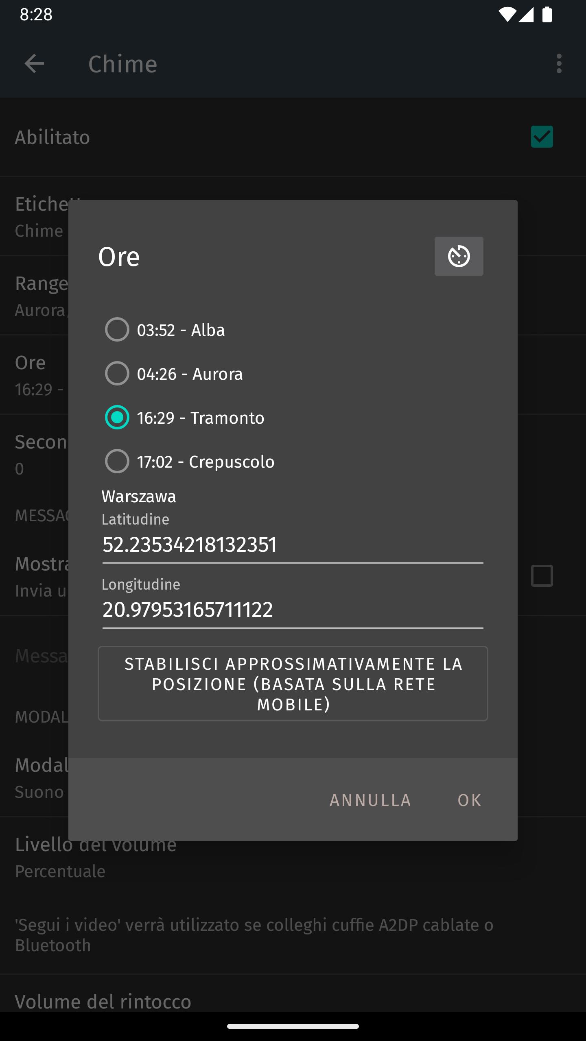Tap the Annulla button
The height and width of the screenshot is (1041, 586).
pos(370,800)
